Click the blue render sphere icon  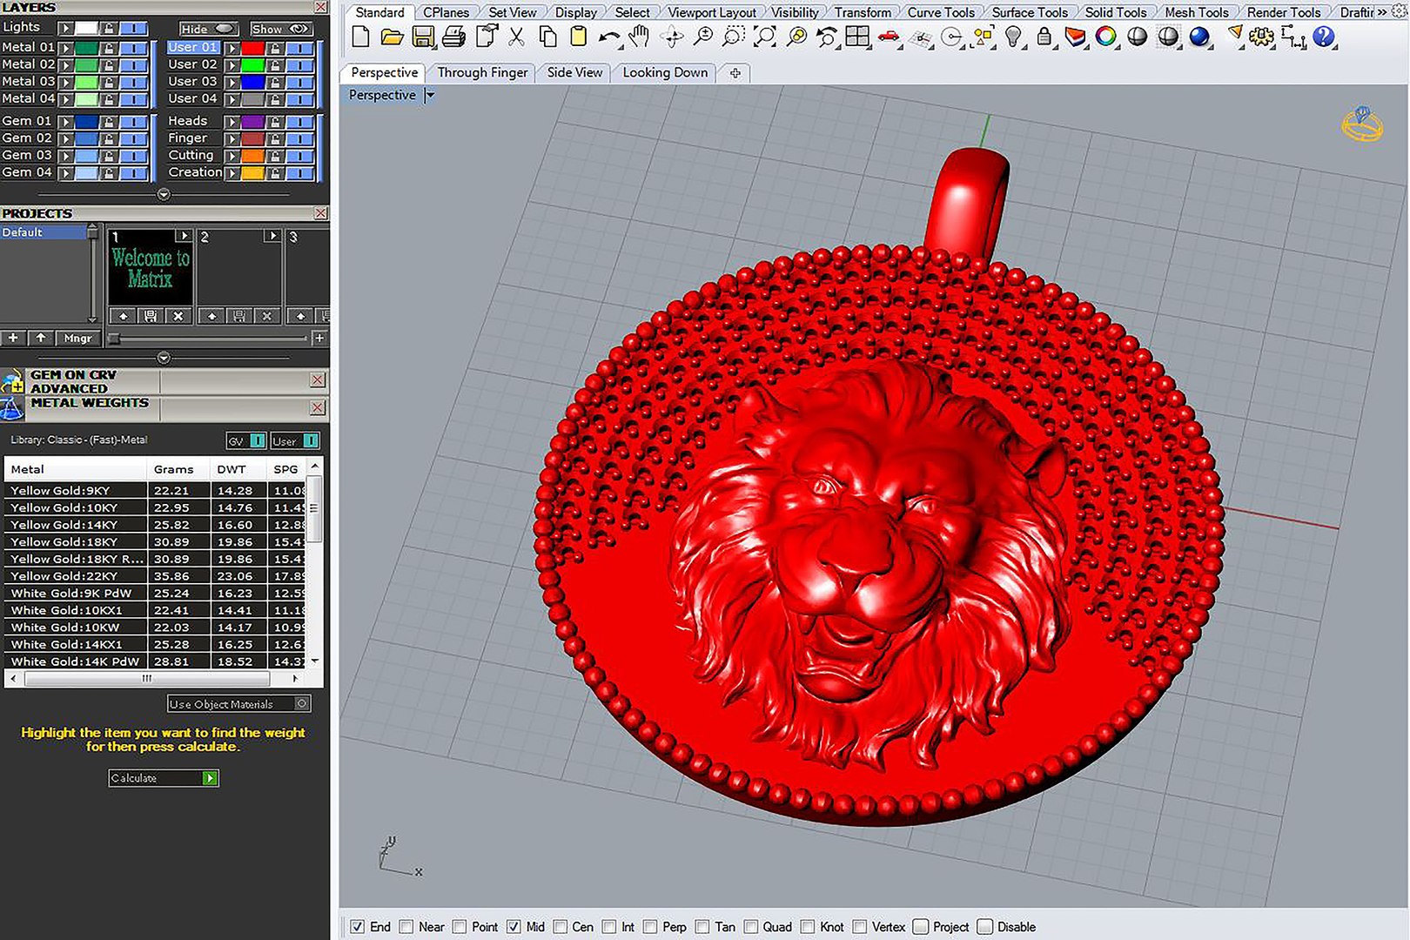pyautogui.click(x=1199, y=37)
